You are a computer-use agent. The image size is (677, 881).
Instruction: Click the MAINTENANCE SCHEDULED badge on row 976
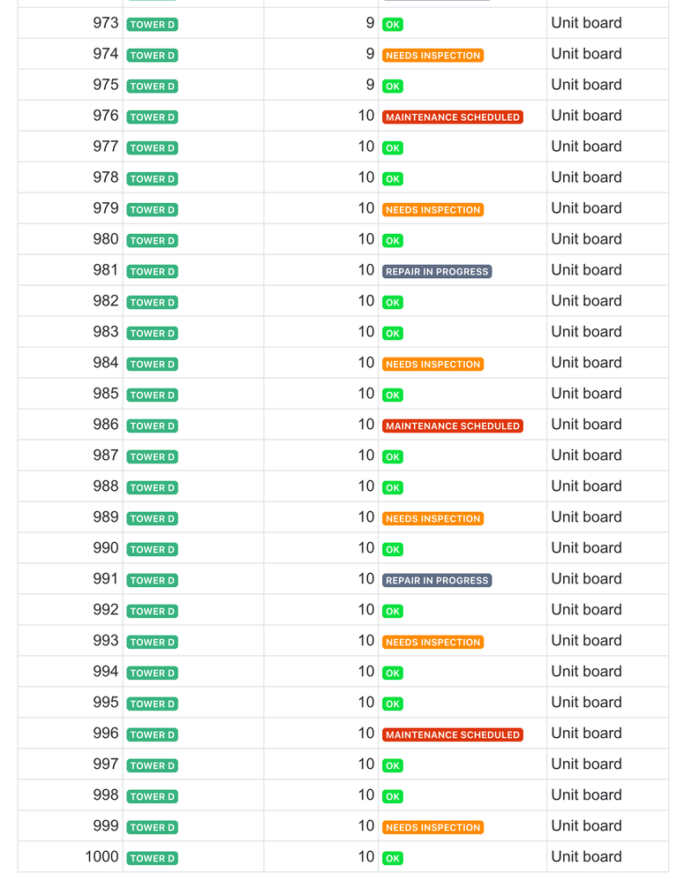tap(452, 117)
